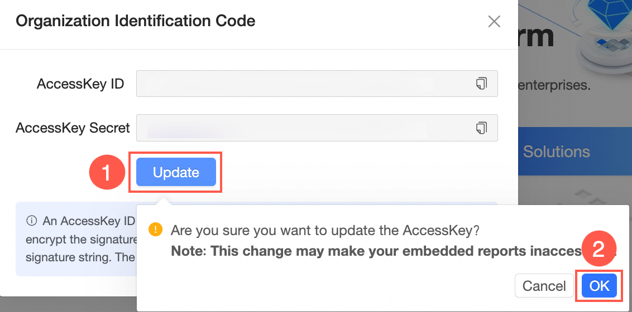
Task: Click the 'Are you sure' confirmation text
Action: click(x=324, y=230)
